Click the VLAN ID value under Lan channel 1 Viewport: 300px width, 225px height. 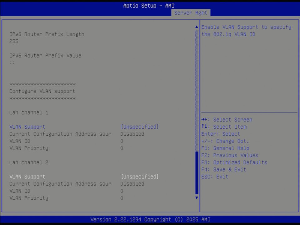(x=122, y=141)
